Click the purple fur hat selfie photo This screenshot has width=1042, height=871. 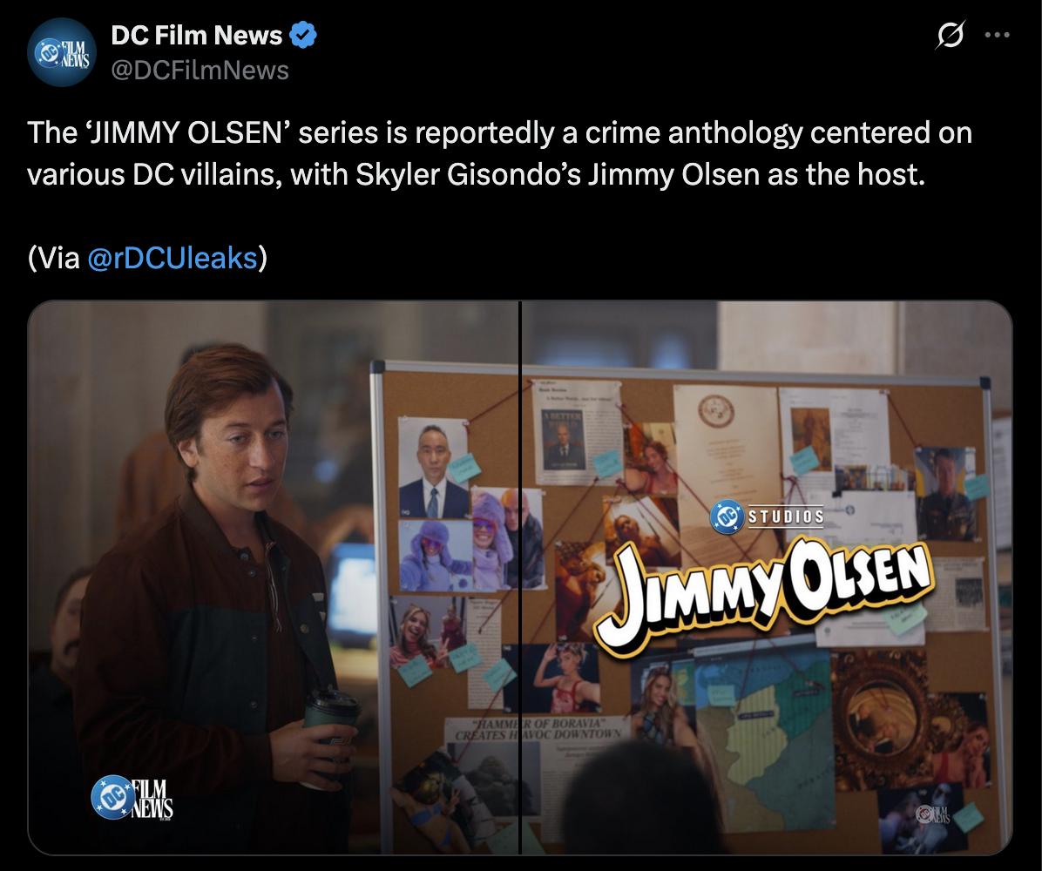(x=433, y=556)
